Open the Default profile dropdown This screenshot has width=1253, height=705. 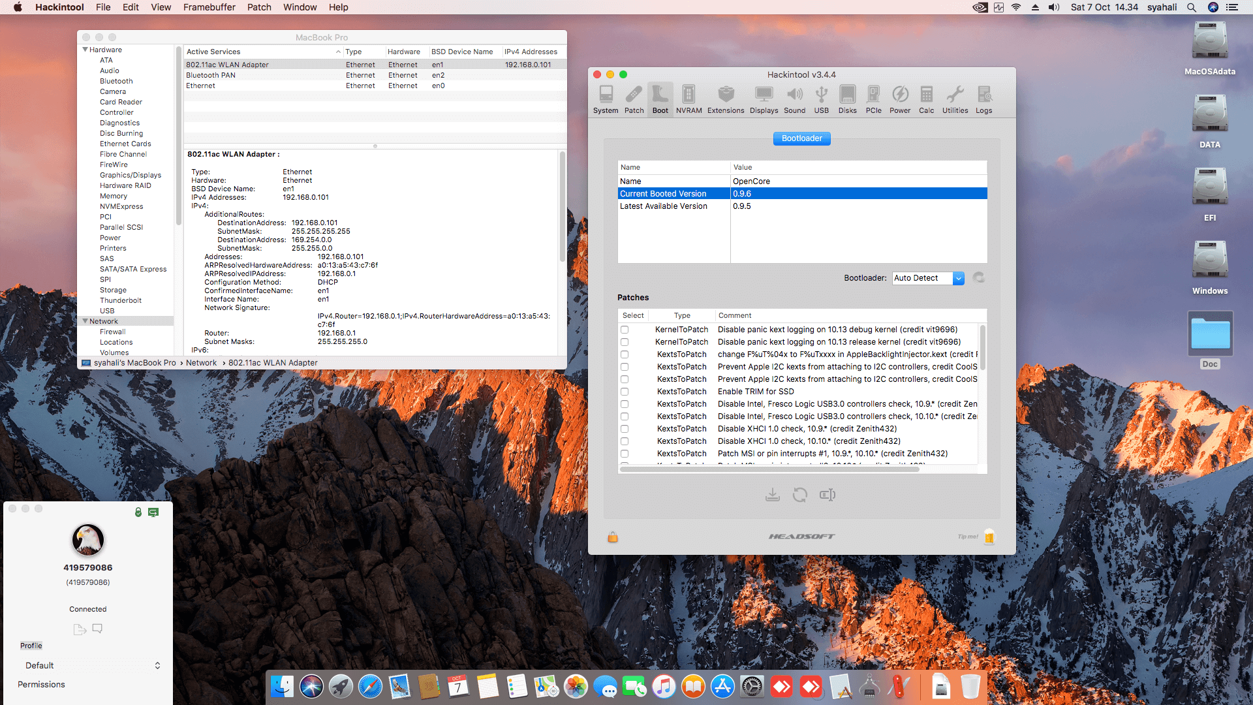click(x=91, y=665)
